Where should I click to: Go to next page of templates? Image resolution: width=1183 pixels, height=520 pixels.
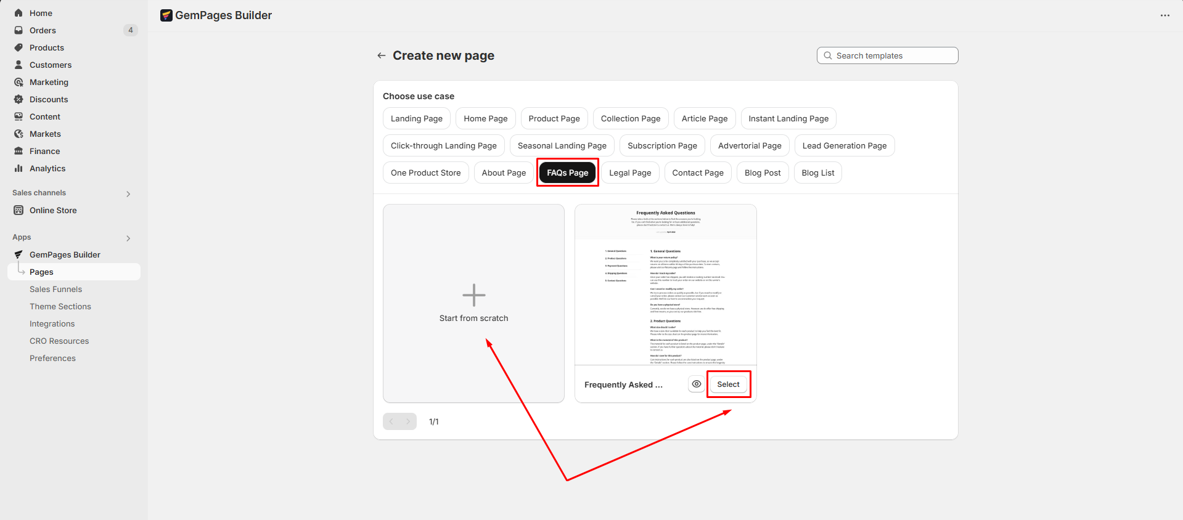tap(408, 421)
